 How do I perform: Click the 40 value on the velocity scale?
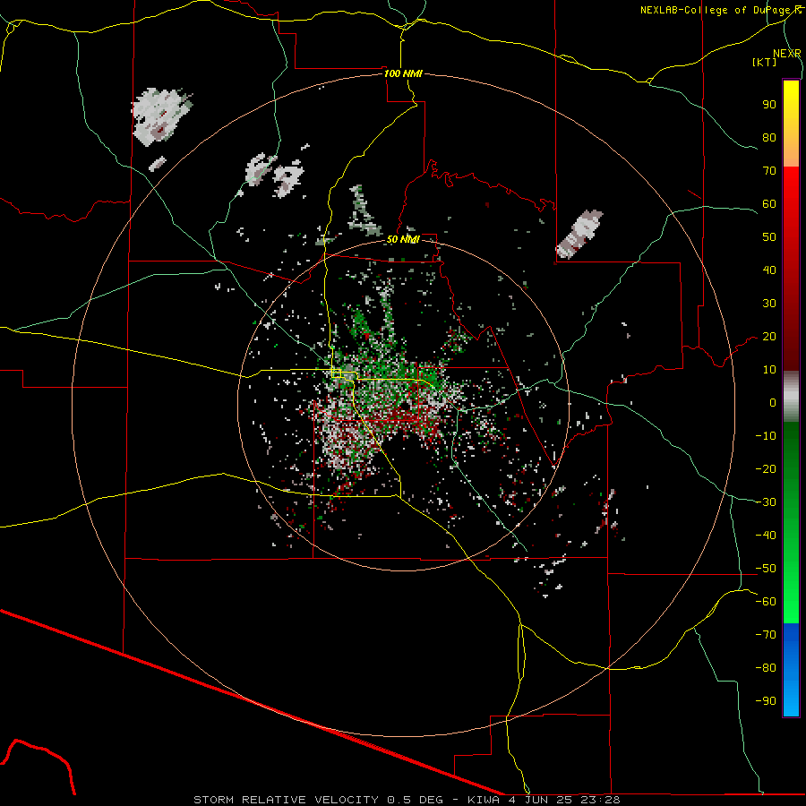click(769, 270)
